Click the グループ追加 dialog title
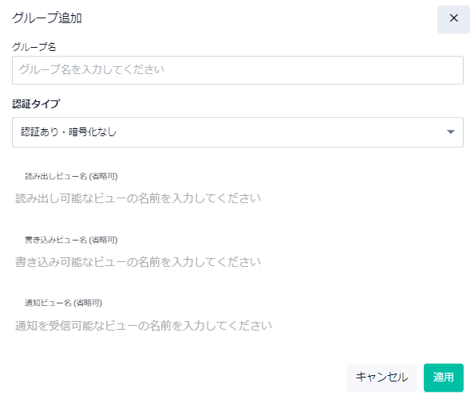This screenshot has width=474, height=403. click(x=47, y=18)
